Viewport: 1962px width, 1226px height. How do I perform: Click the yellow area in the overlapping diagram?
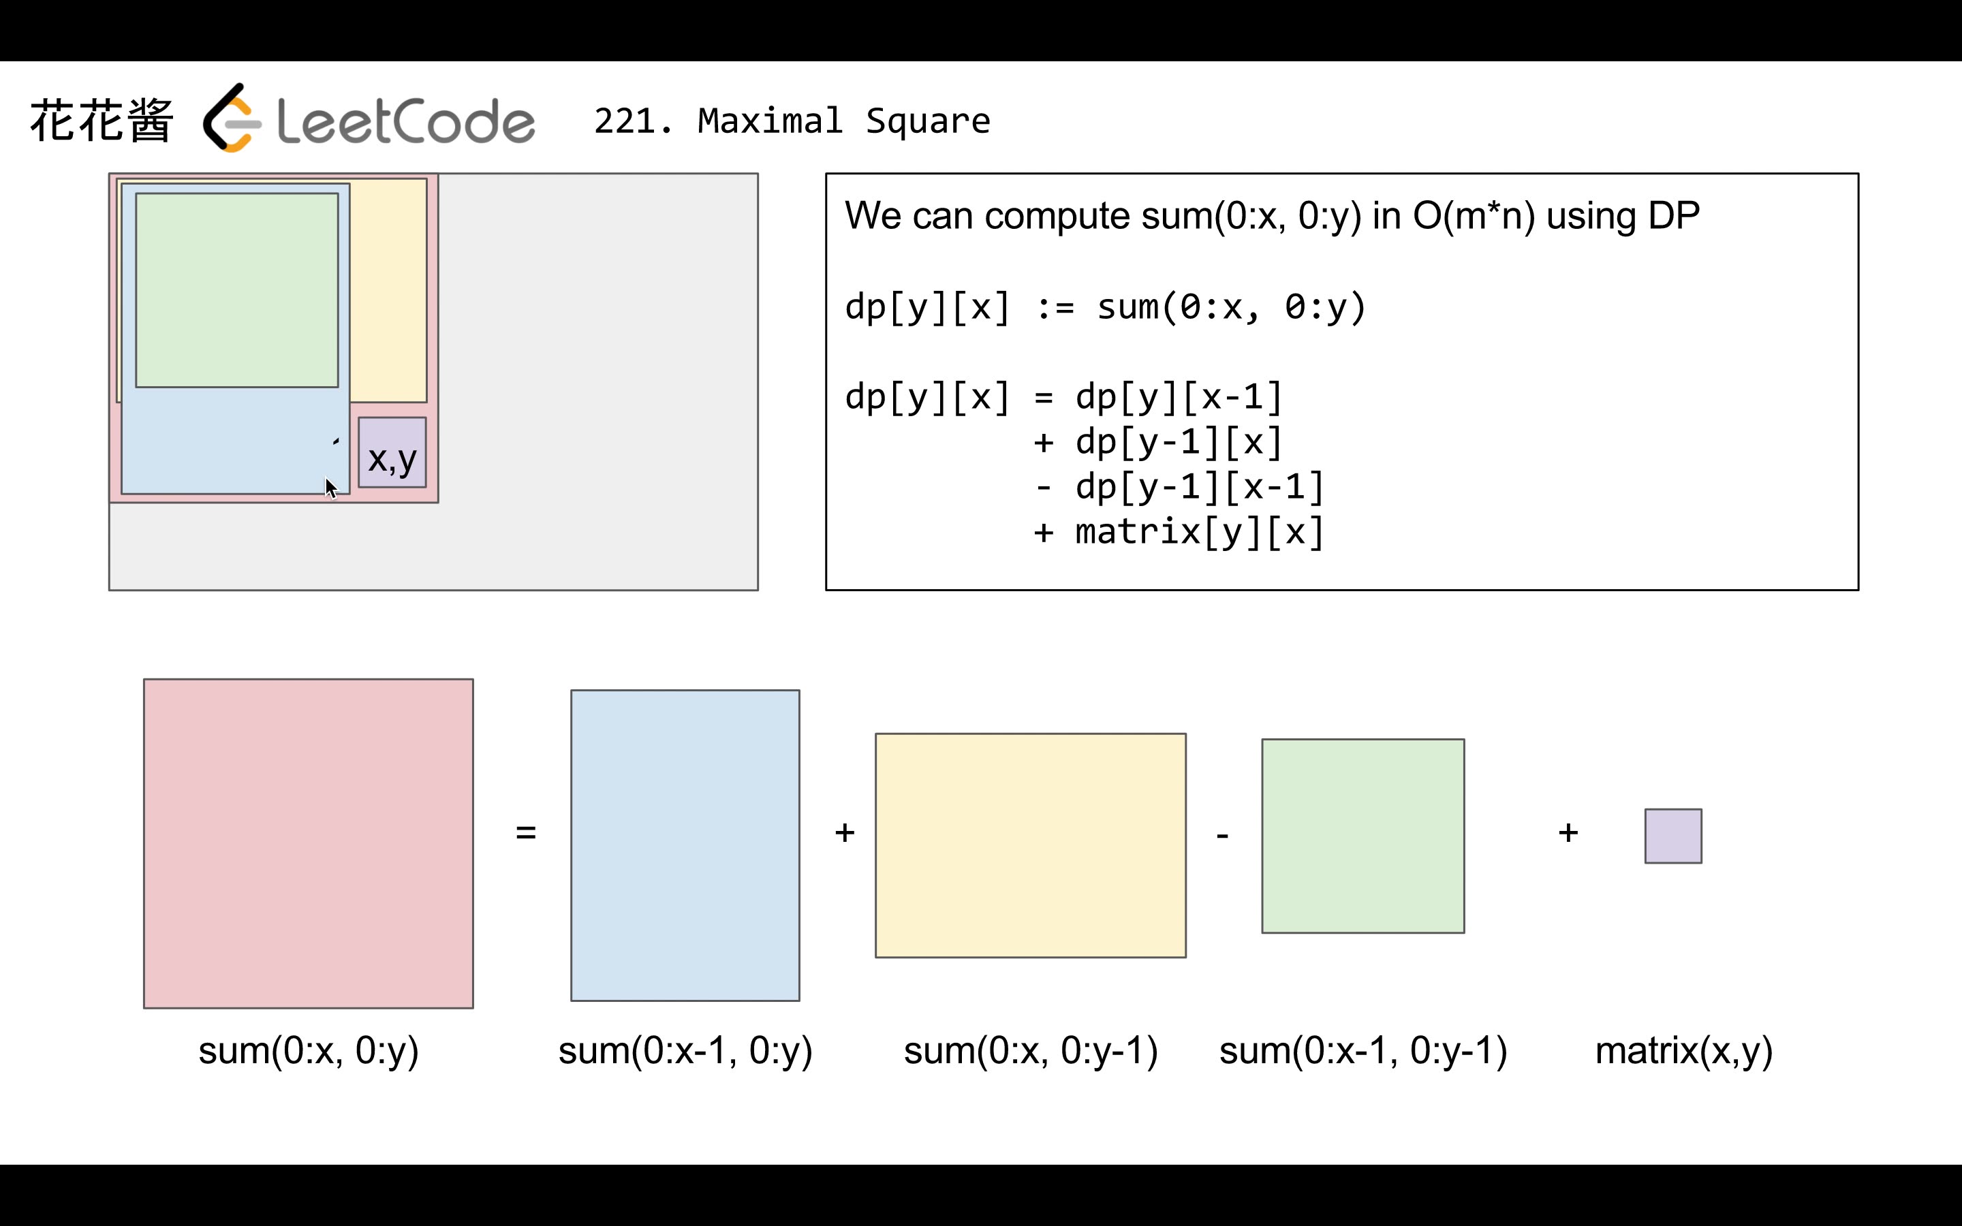[388, 290]
